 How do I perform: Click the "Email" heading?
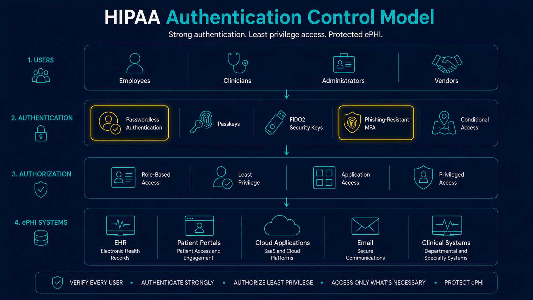365,243
